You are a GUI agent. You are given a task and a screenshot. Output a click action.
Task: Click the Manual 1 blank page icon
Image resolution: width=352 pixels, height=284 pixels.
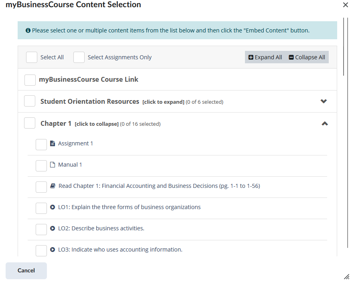52,165
